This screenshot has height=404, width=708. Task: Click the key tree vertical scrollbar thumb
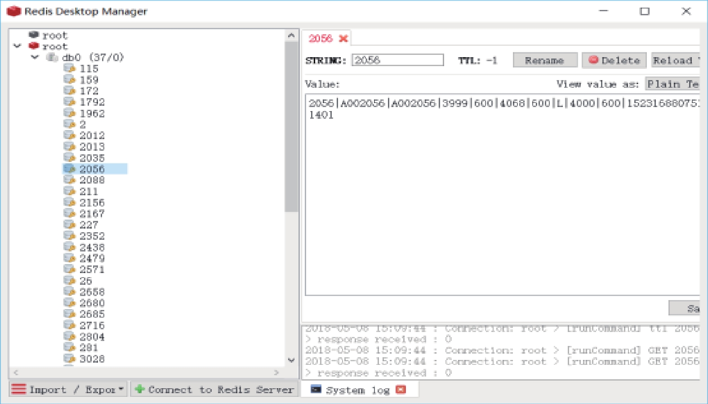tap(291, 126)
